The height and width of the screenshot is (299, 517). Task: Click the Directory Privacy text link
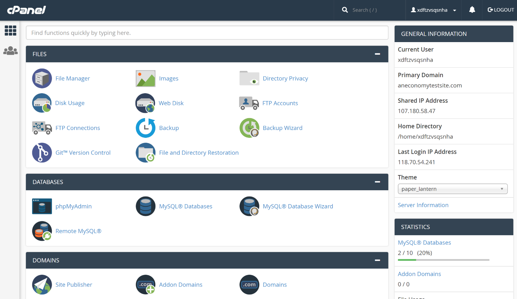coord(285,78)
